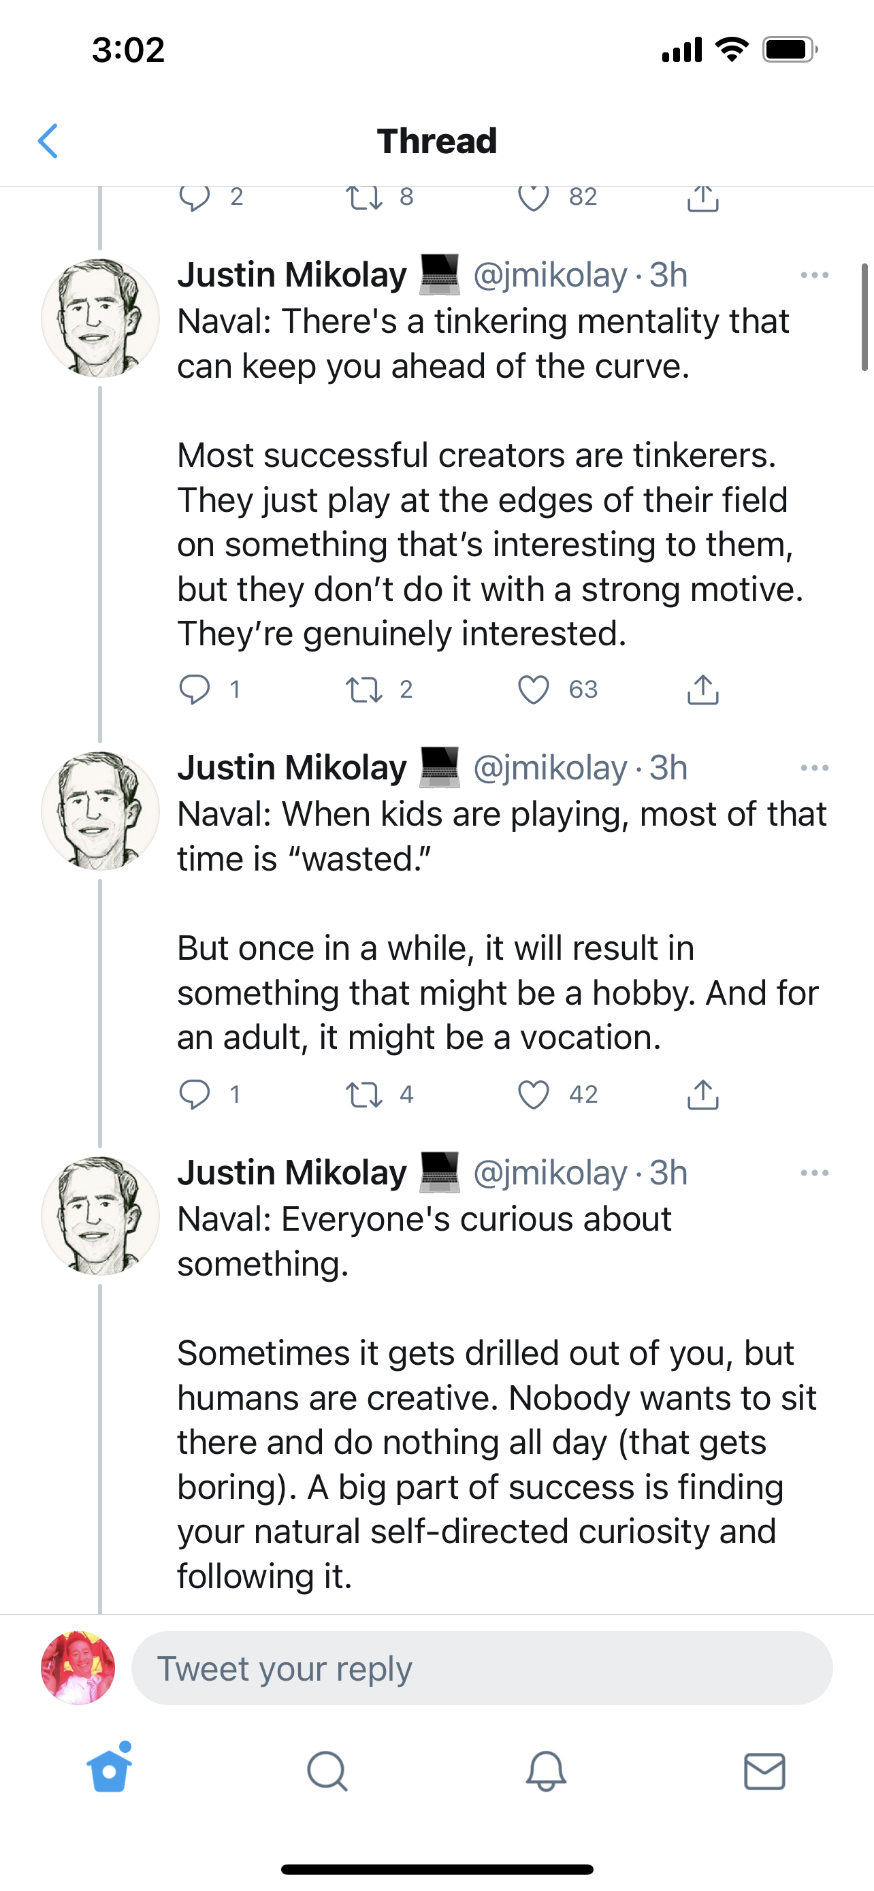Image resolution: width=874 pixels, height=1891 pixels.
Task: Like the partially visible tweet with 82 likes
Action: click(x=534, y=197)
